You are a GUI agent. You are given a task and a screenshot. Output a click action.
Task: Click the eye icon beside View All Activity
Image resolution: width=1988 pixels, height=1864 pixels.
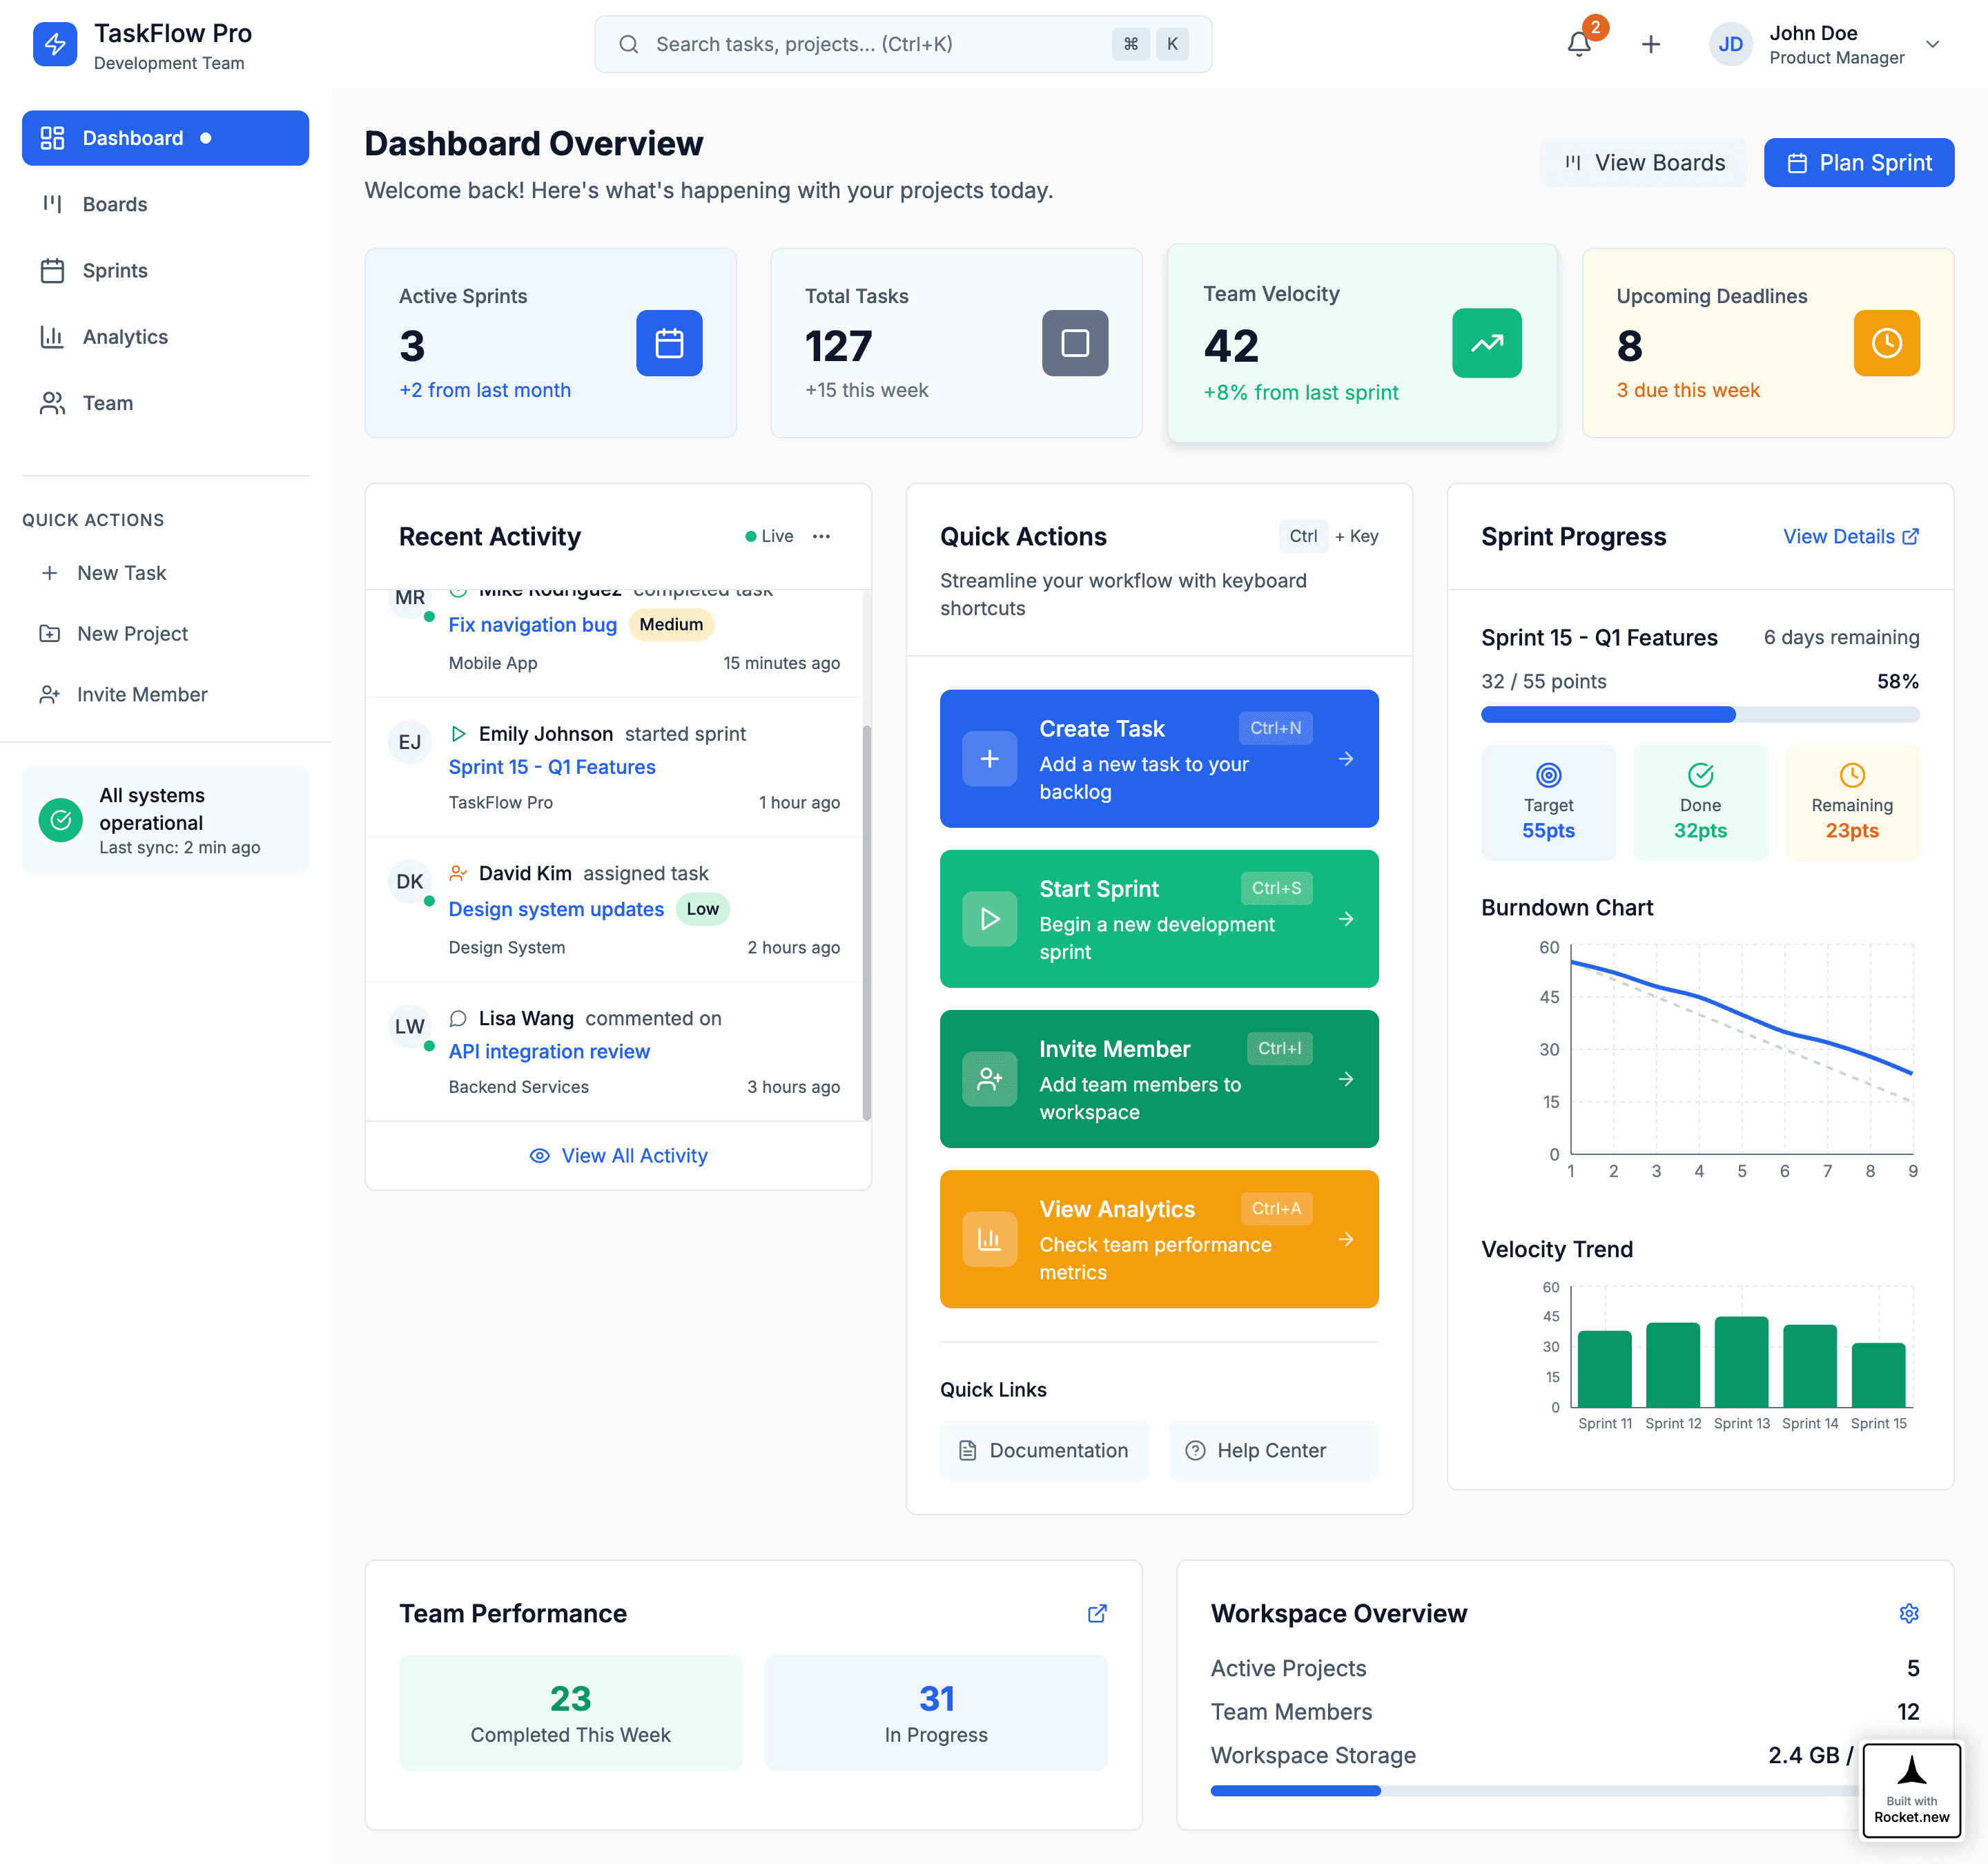[x=539, y=1156]
